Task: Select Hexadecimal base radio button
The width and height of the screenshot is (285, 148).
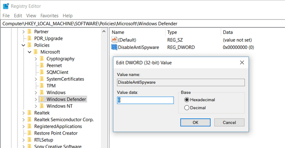Action: coord(187,100)
